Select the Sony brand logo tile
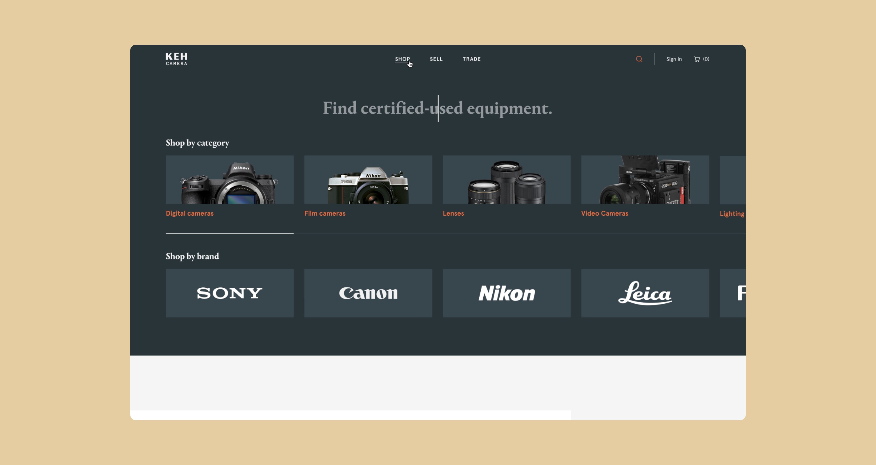Viewport: 876px width, 465px height. [230, 293]
